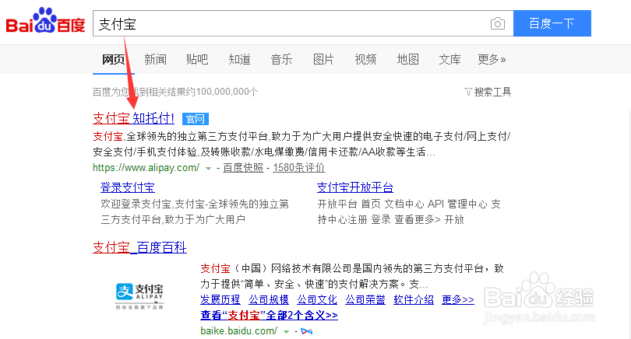The image size is (631, 339).
Task: Click the search box containing 支付宝
Action: click(x=303, y=23)
